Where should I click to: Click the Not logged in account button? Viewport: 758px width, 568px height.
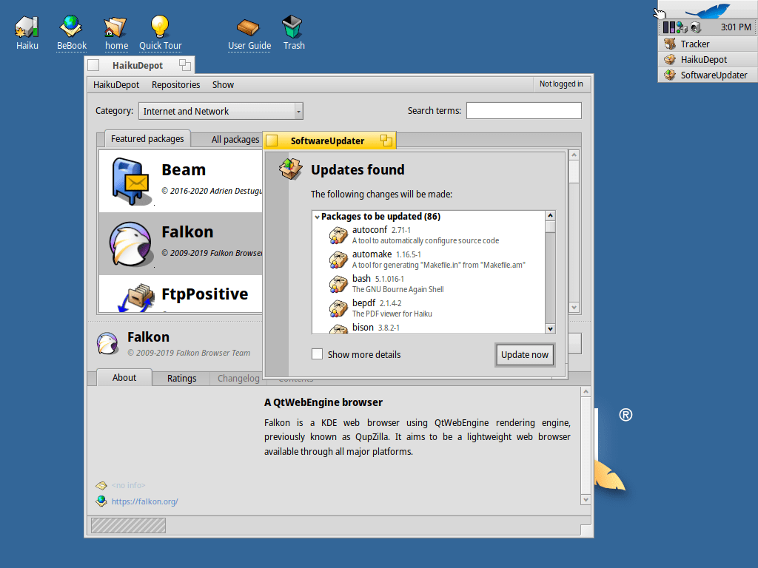pos(561,84)
